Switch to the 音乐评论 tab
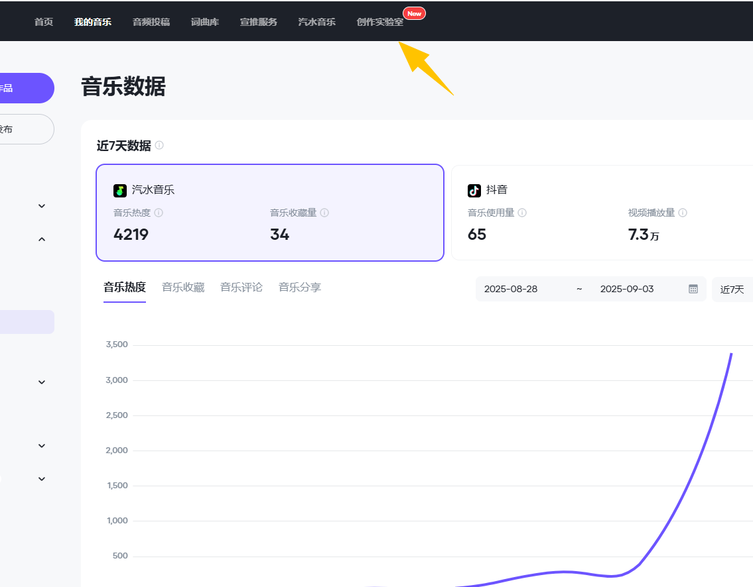This screenshot has width=753, height=587. (241, 288)
